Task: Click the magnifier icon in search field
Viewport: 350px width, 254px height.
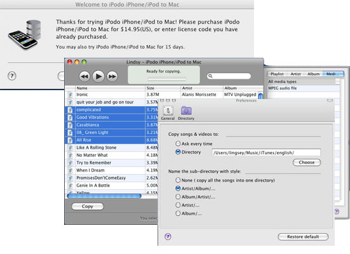Action: pyautogui.click(x=210, y=76)
